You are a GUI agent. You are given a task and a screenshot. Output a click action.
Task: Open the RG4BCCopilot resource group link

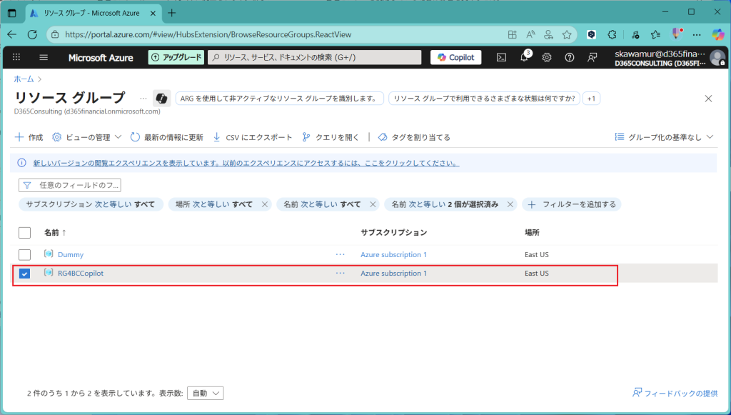point(81,274)
